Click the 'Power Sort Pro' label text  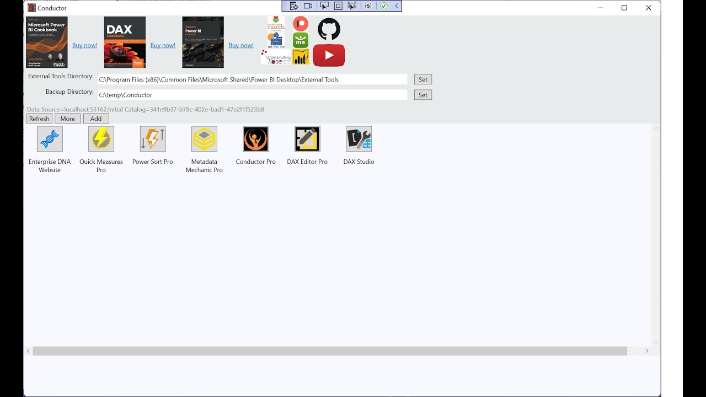(x=153, y=162)
